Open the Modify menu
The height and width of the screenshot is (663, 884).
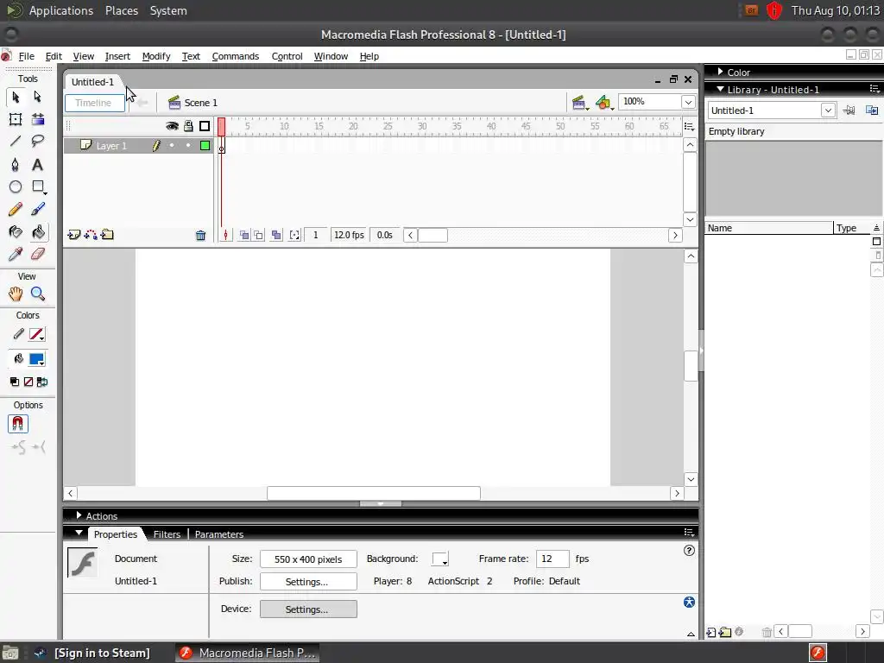pos(156,56)
